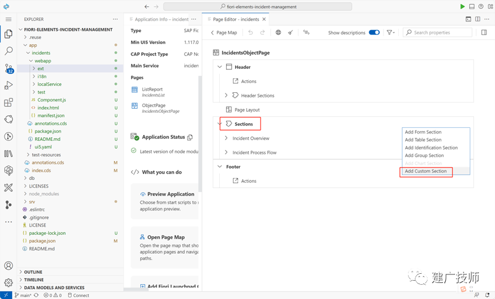Expand the Incident Overview section

point(226,138)
